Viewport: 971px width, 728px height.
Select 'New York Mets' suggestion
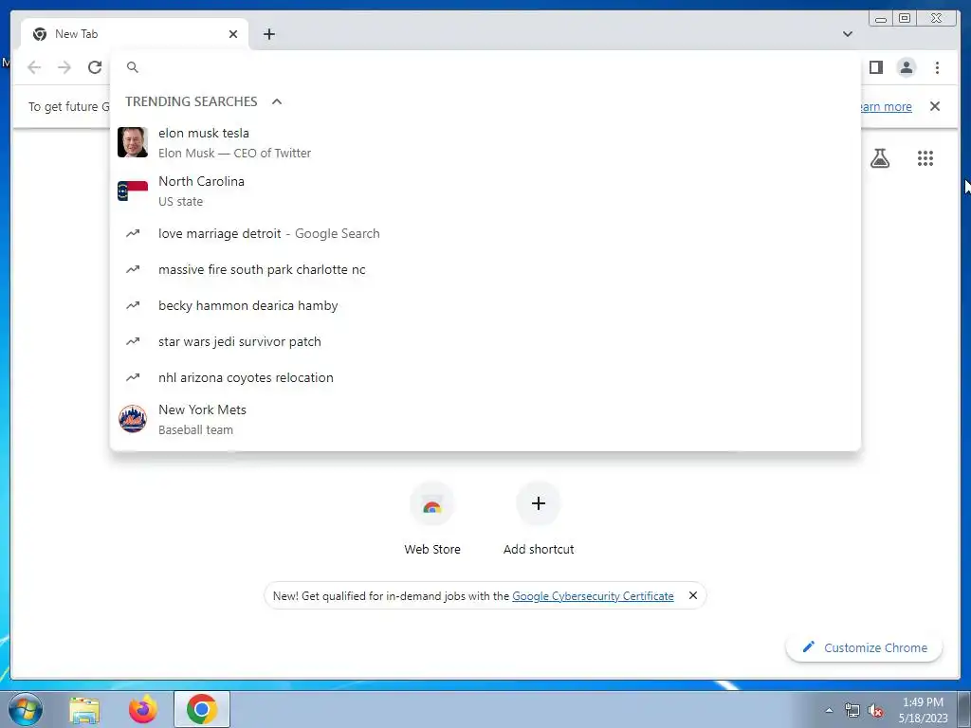click(485, 419)
